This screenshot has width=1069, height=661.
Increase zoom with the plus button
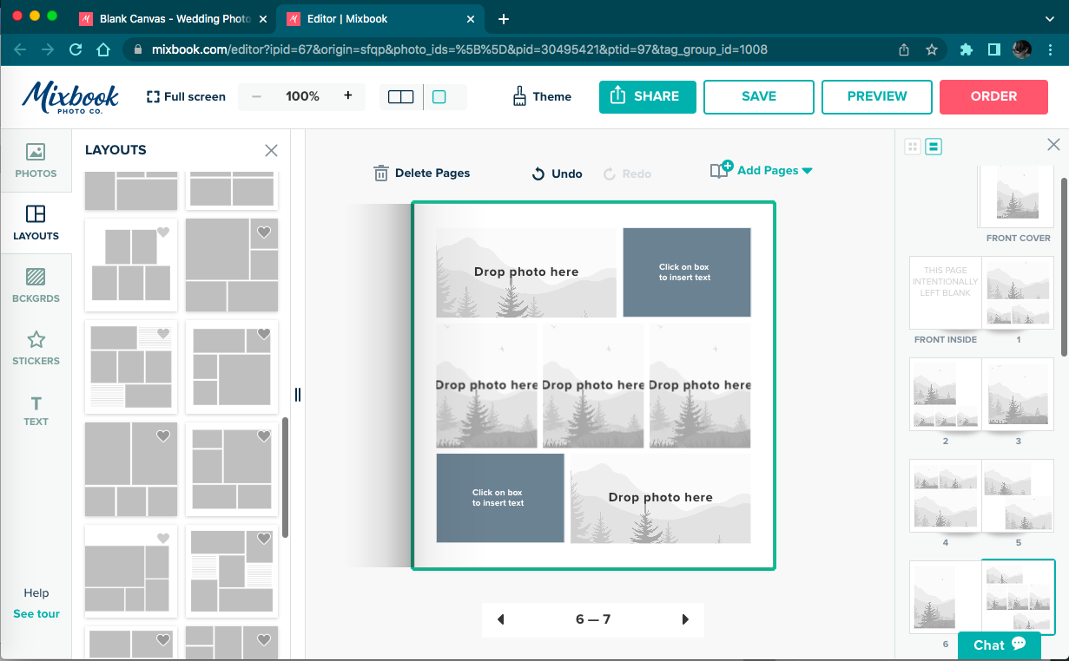pyautogui.click(x=347, y=96)
